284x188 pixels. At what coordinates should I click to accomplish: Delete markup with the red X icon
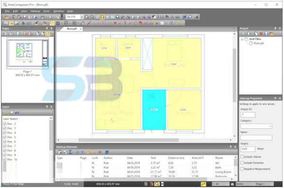click(x=100, y=152)
